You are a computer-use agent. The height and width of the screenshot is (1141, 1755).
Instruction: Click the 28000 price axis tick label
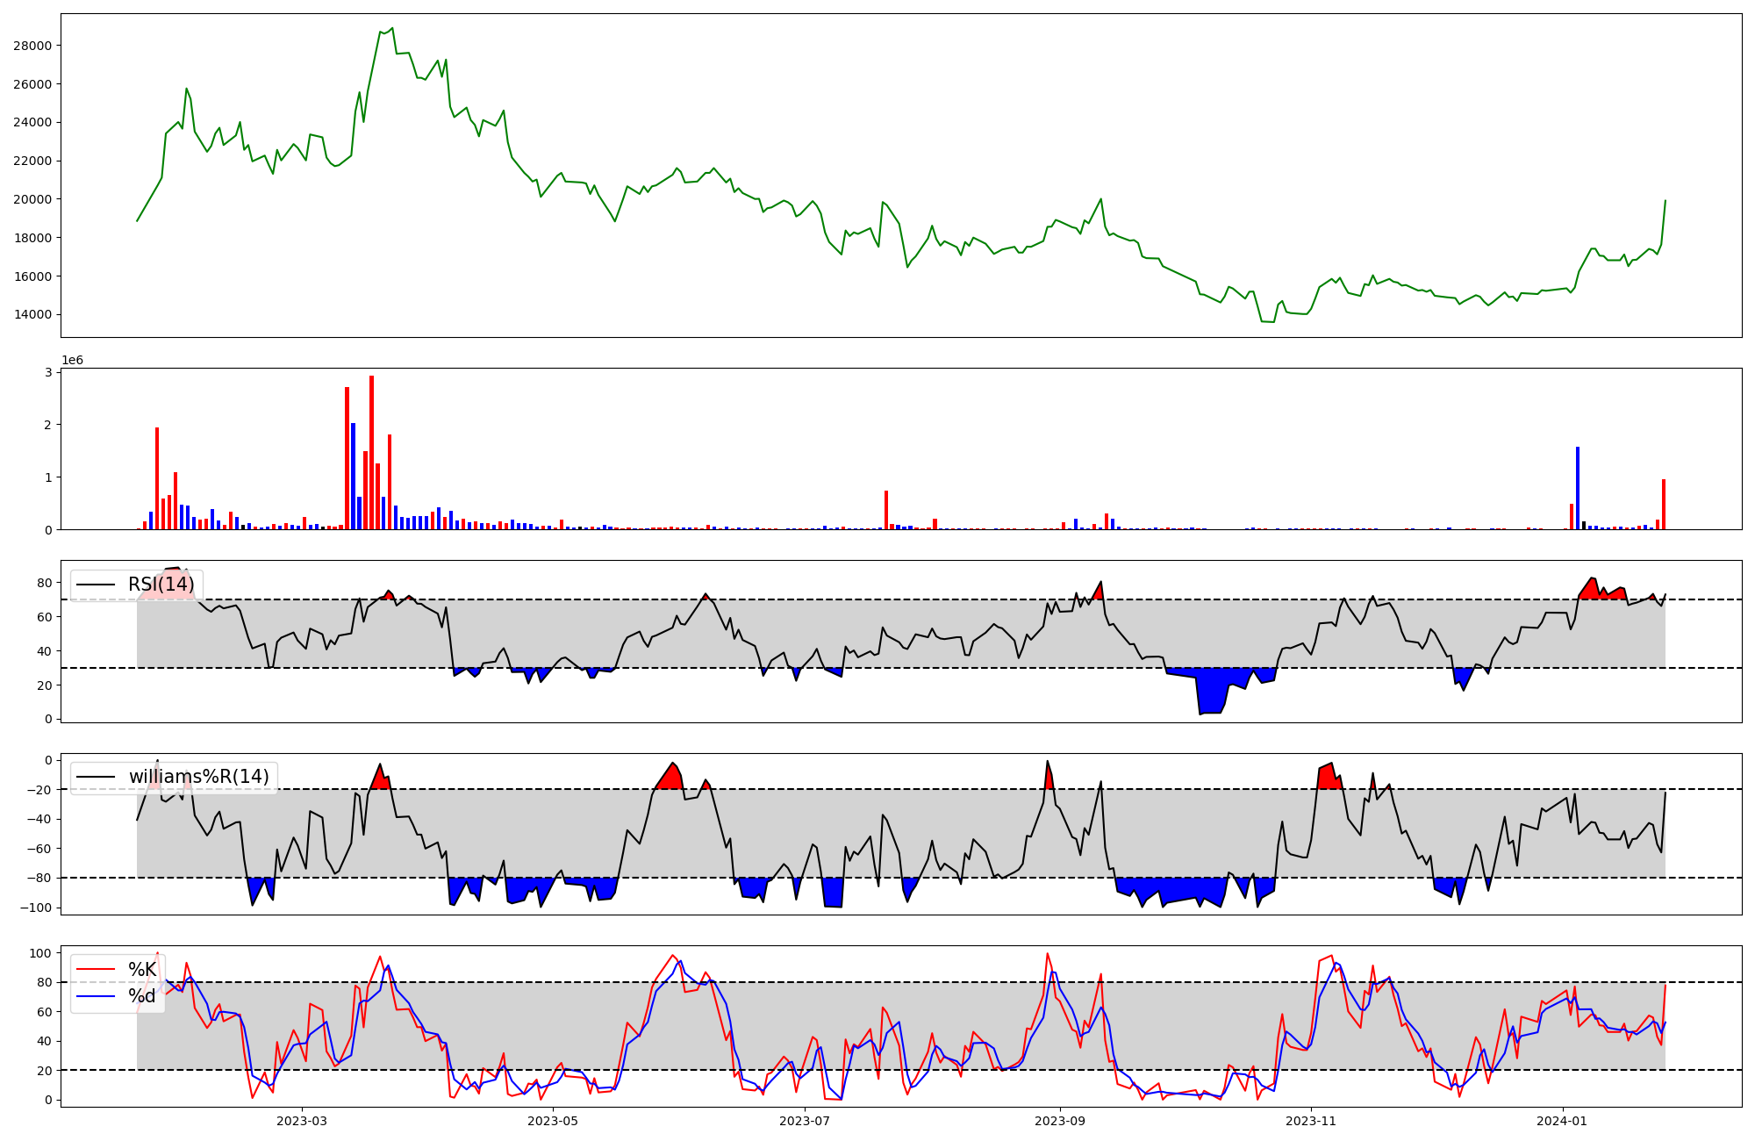coord(32,46)
